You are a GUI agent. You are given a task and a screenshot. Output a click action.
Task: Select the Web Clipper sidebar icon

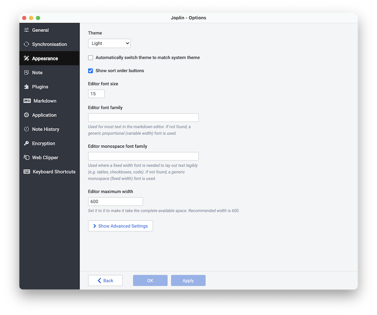[26, 157]
